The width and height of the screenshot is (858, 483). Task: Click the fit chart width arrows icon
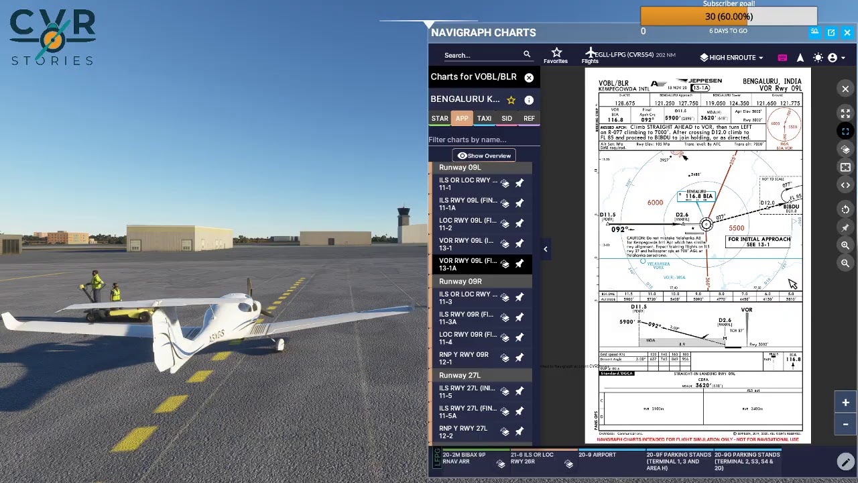(x=845, y=185)
